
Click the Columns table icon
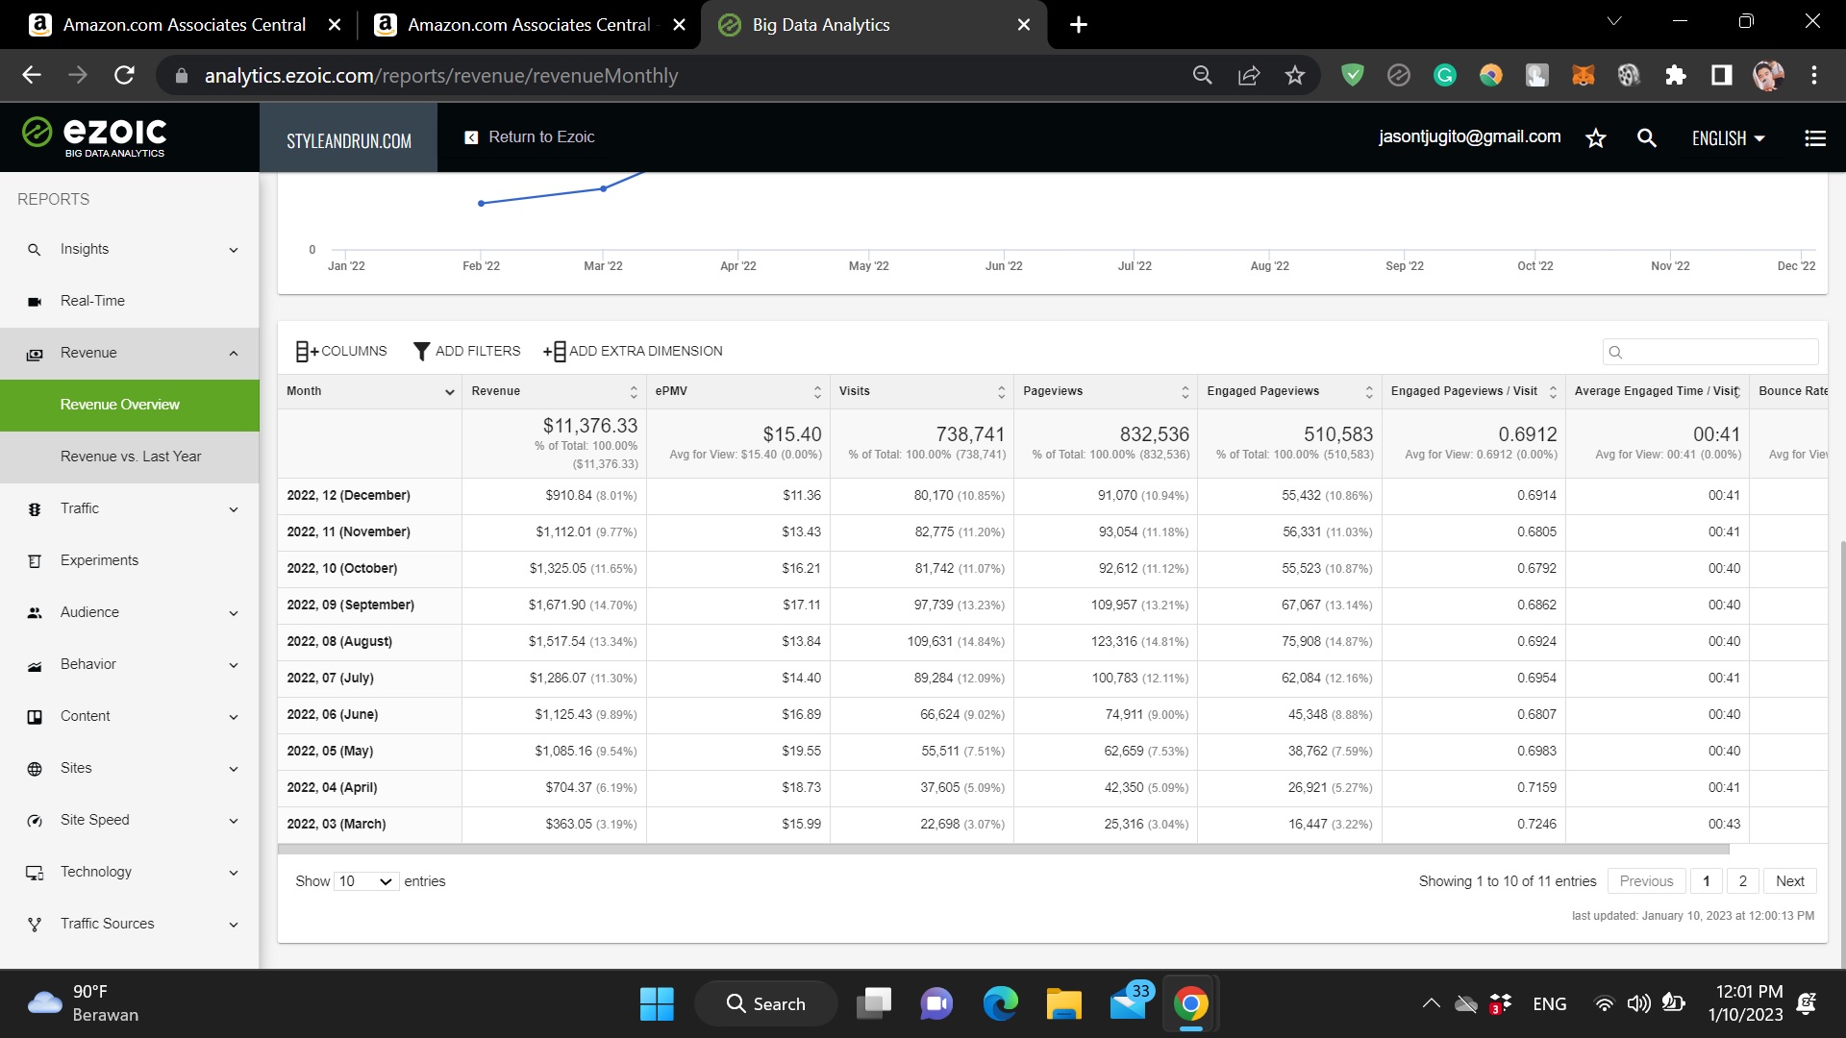[x=306, y=352]
